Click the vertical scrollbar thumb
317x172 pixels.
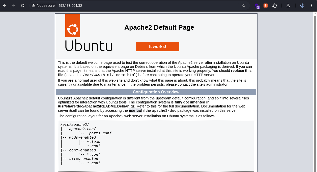click(315, 94)
